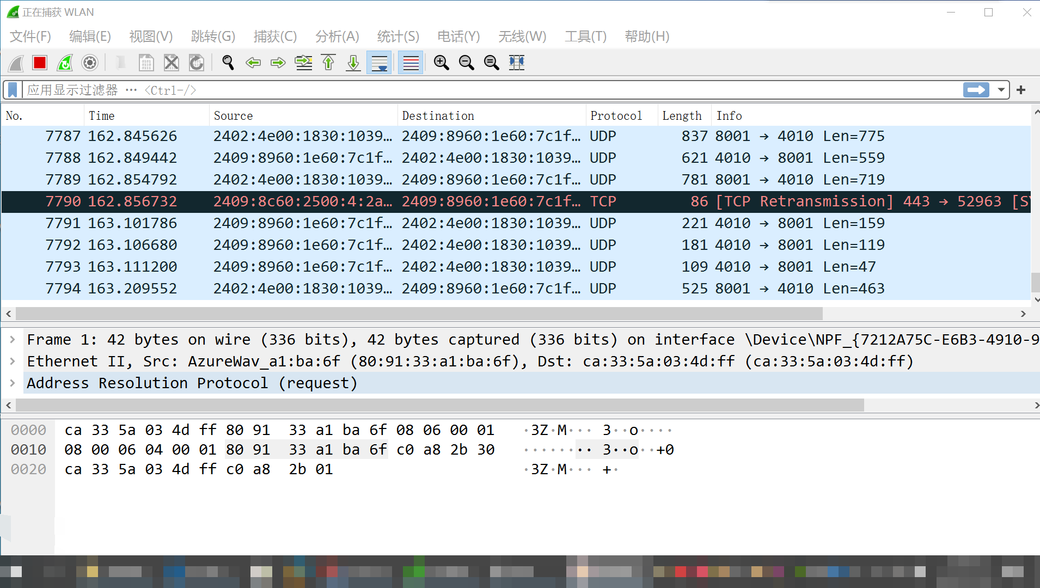Click the open capture file icon

[x=121, y=63]
